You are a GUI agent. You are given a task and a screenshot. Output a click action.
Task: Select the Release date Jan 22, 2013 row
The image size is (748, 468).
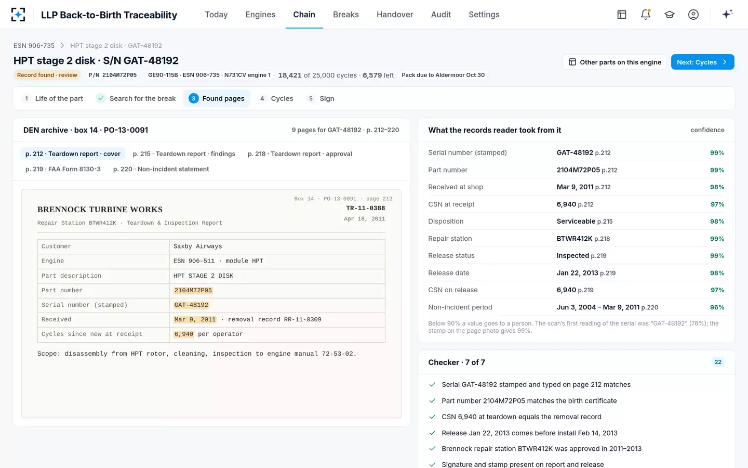point(576,273)
